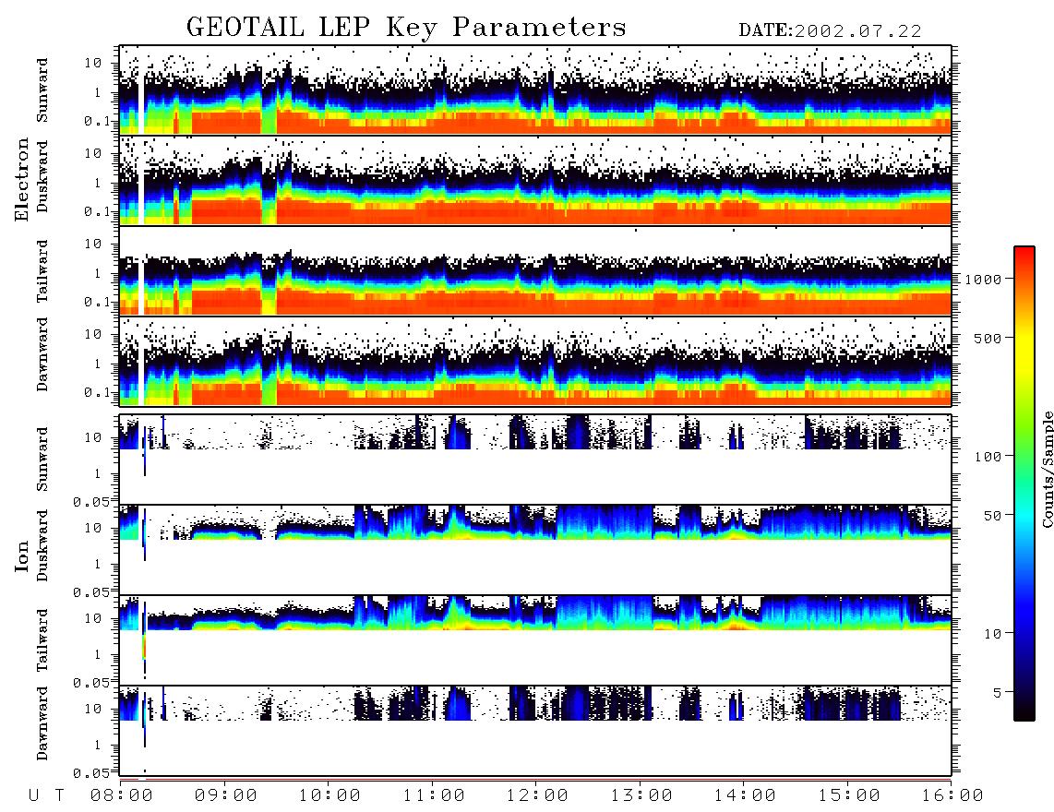
Task: Click the 12:00 time axis label
Action: tap(537, 795)
